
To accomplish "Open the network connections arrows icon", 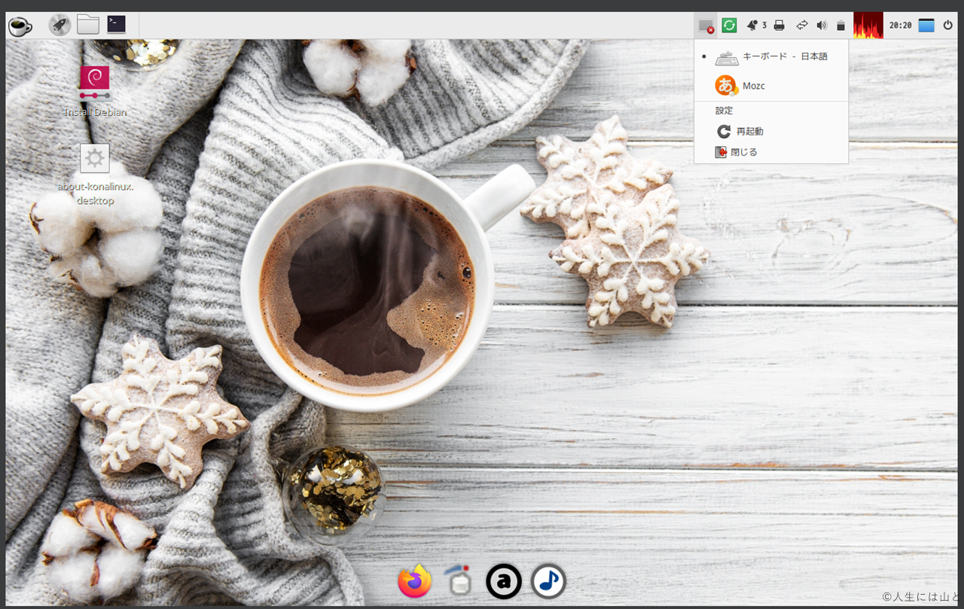I will (x=801, y=26).
